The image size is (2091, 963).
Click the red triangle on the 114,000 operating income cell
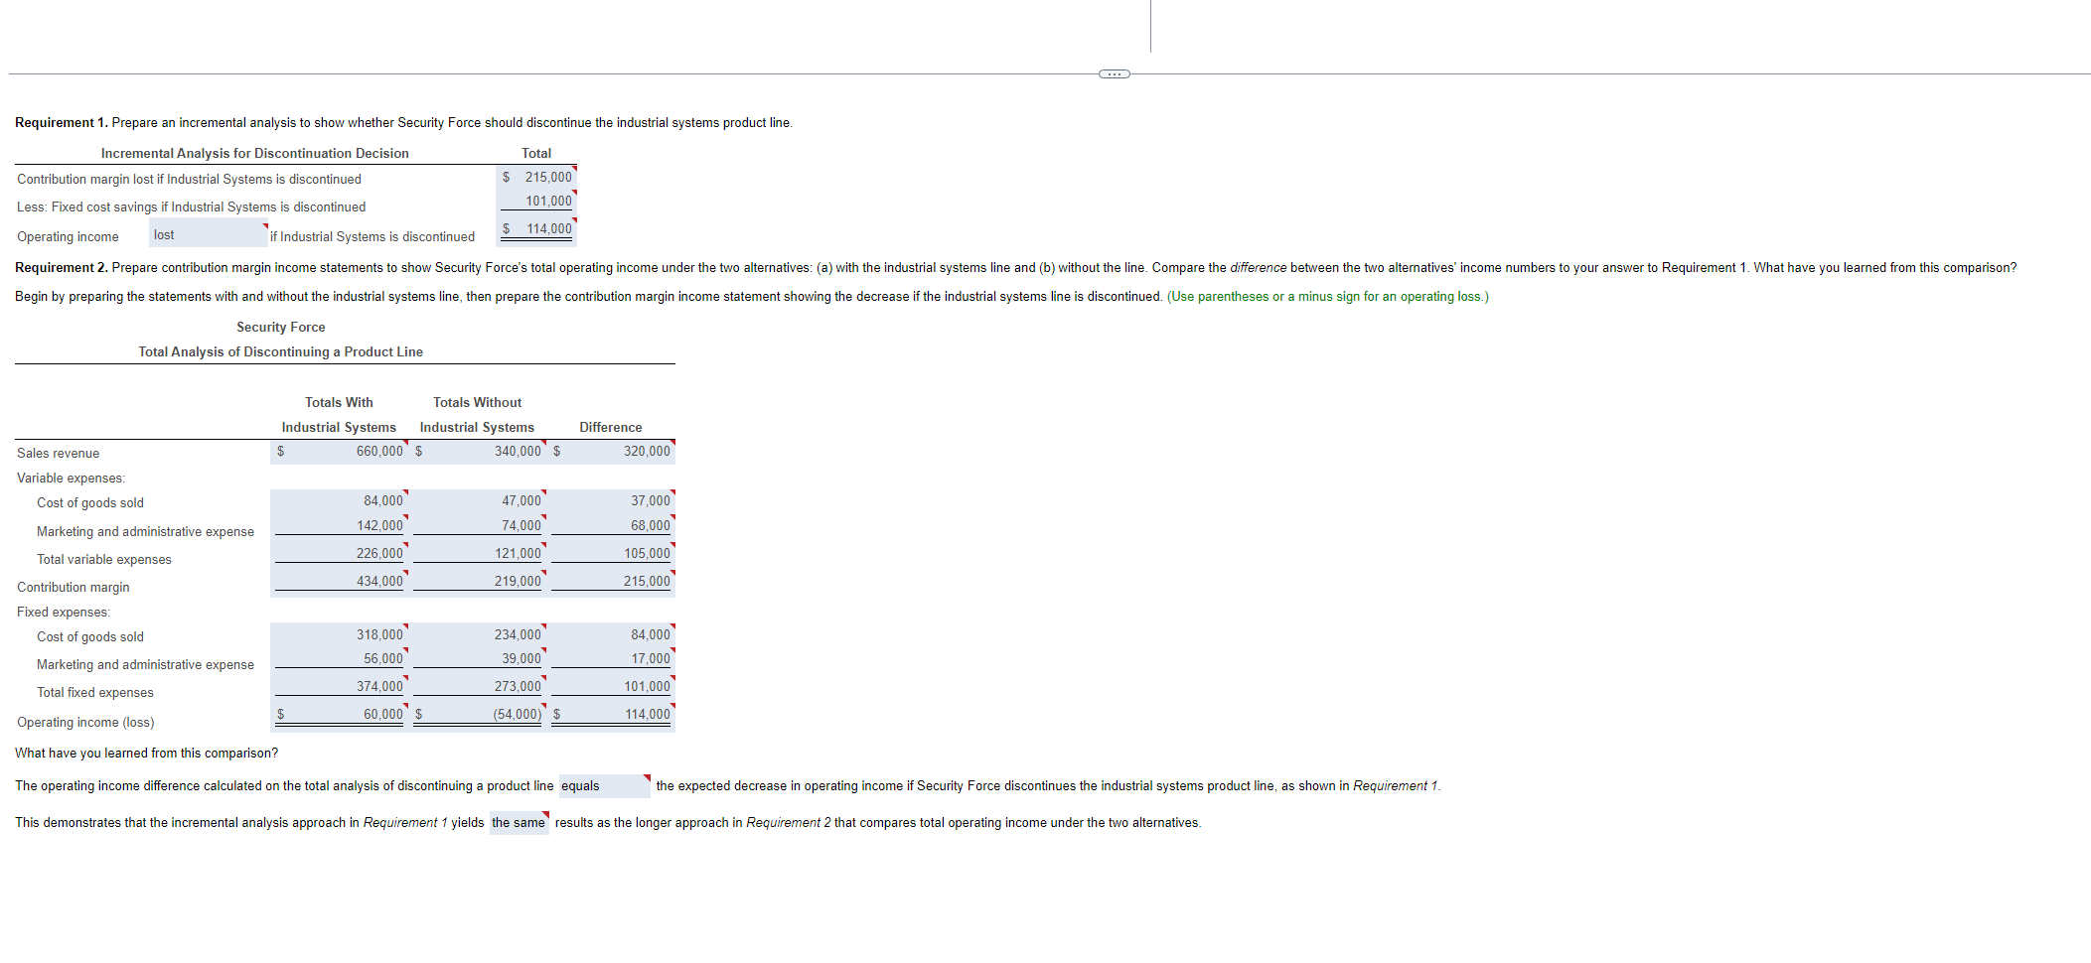tap(574, 219)
